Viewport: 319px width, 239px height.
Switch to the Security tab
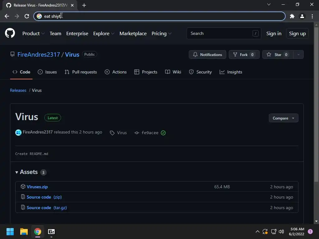coord(200,72)
